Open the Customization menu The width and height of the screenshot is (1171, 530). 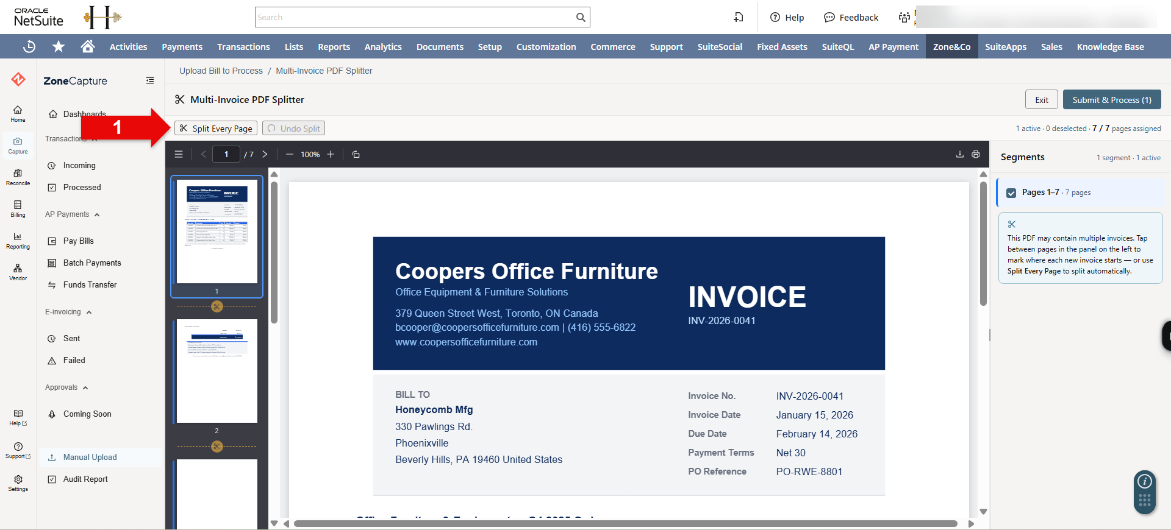coord(546,46)
